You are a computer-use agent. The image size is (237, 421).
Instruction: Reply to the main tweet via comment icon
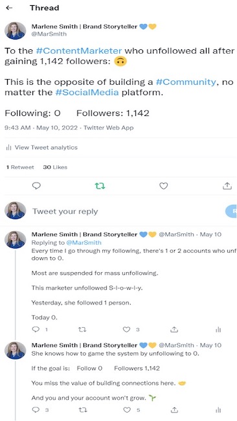click(x=36, y=185)
